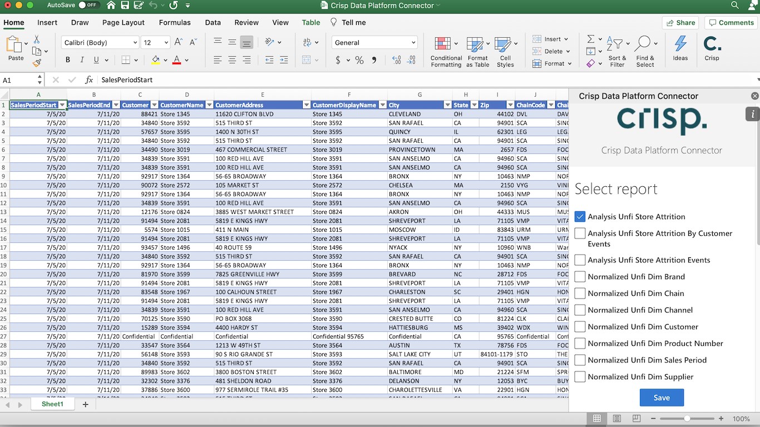This screenshot has width=760, height=427.
Task: Open Sort & Filter tool
Action: point(617,51)
